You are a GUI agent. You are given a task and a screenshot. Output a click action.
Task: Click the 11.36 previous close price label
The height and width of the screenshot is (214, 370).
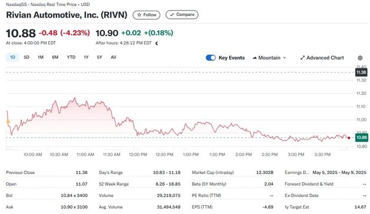361,73
